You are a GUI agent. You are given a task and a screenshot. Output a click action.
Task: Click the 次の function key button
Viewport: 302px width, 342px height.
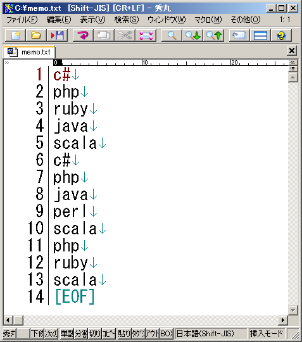(x=51, y=334)
